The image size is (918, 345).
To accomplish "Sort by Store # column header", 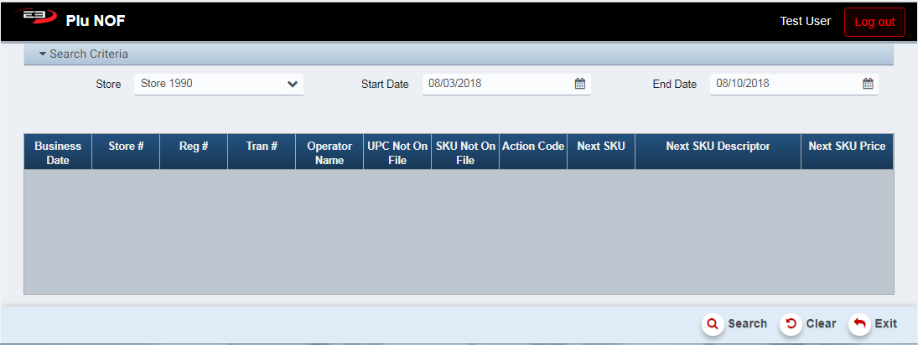I will click(126, 147).
